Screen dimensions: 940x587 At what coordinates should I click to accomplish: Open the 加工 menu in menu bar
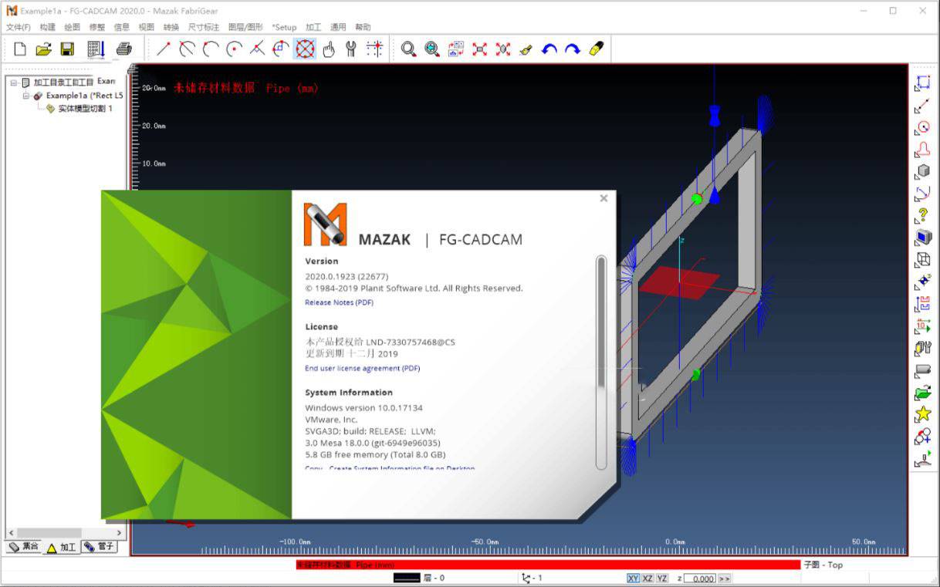pos(313,27)
